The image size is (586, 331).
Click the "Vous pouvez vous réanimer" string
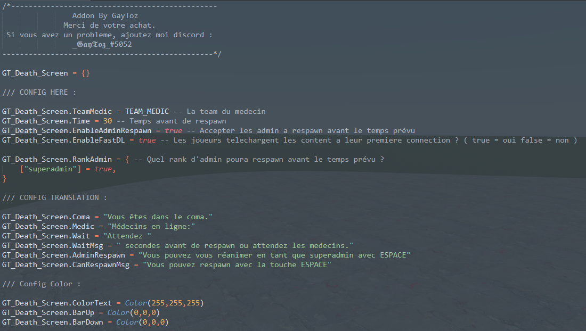click(x=274, y=255)
